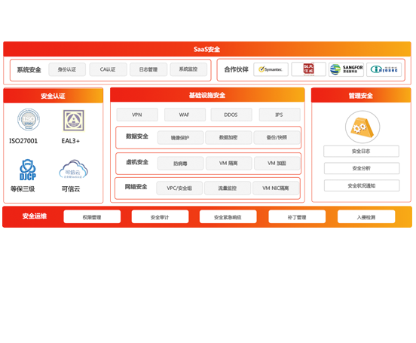Click the orange gears management icon

pyautogui.click(x=362, y=127)
